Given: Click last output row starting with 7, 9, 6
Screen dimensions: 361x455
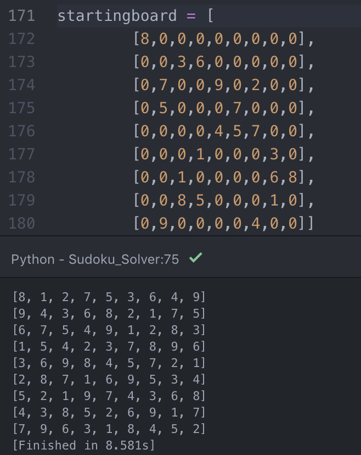Looking at the screenshot, I should 109,429.
